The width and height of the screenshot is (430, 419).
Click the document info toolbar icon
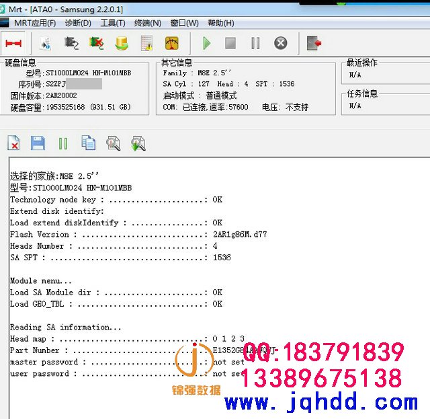tap(46, 44)
